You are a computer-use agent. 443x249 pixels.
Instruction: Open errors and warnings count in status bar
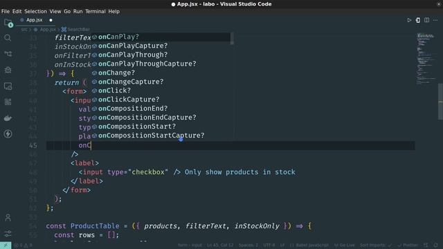pos(23,246)
